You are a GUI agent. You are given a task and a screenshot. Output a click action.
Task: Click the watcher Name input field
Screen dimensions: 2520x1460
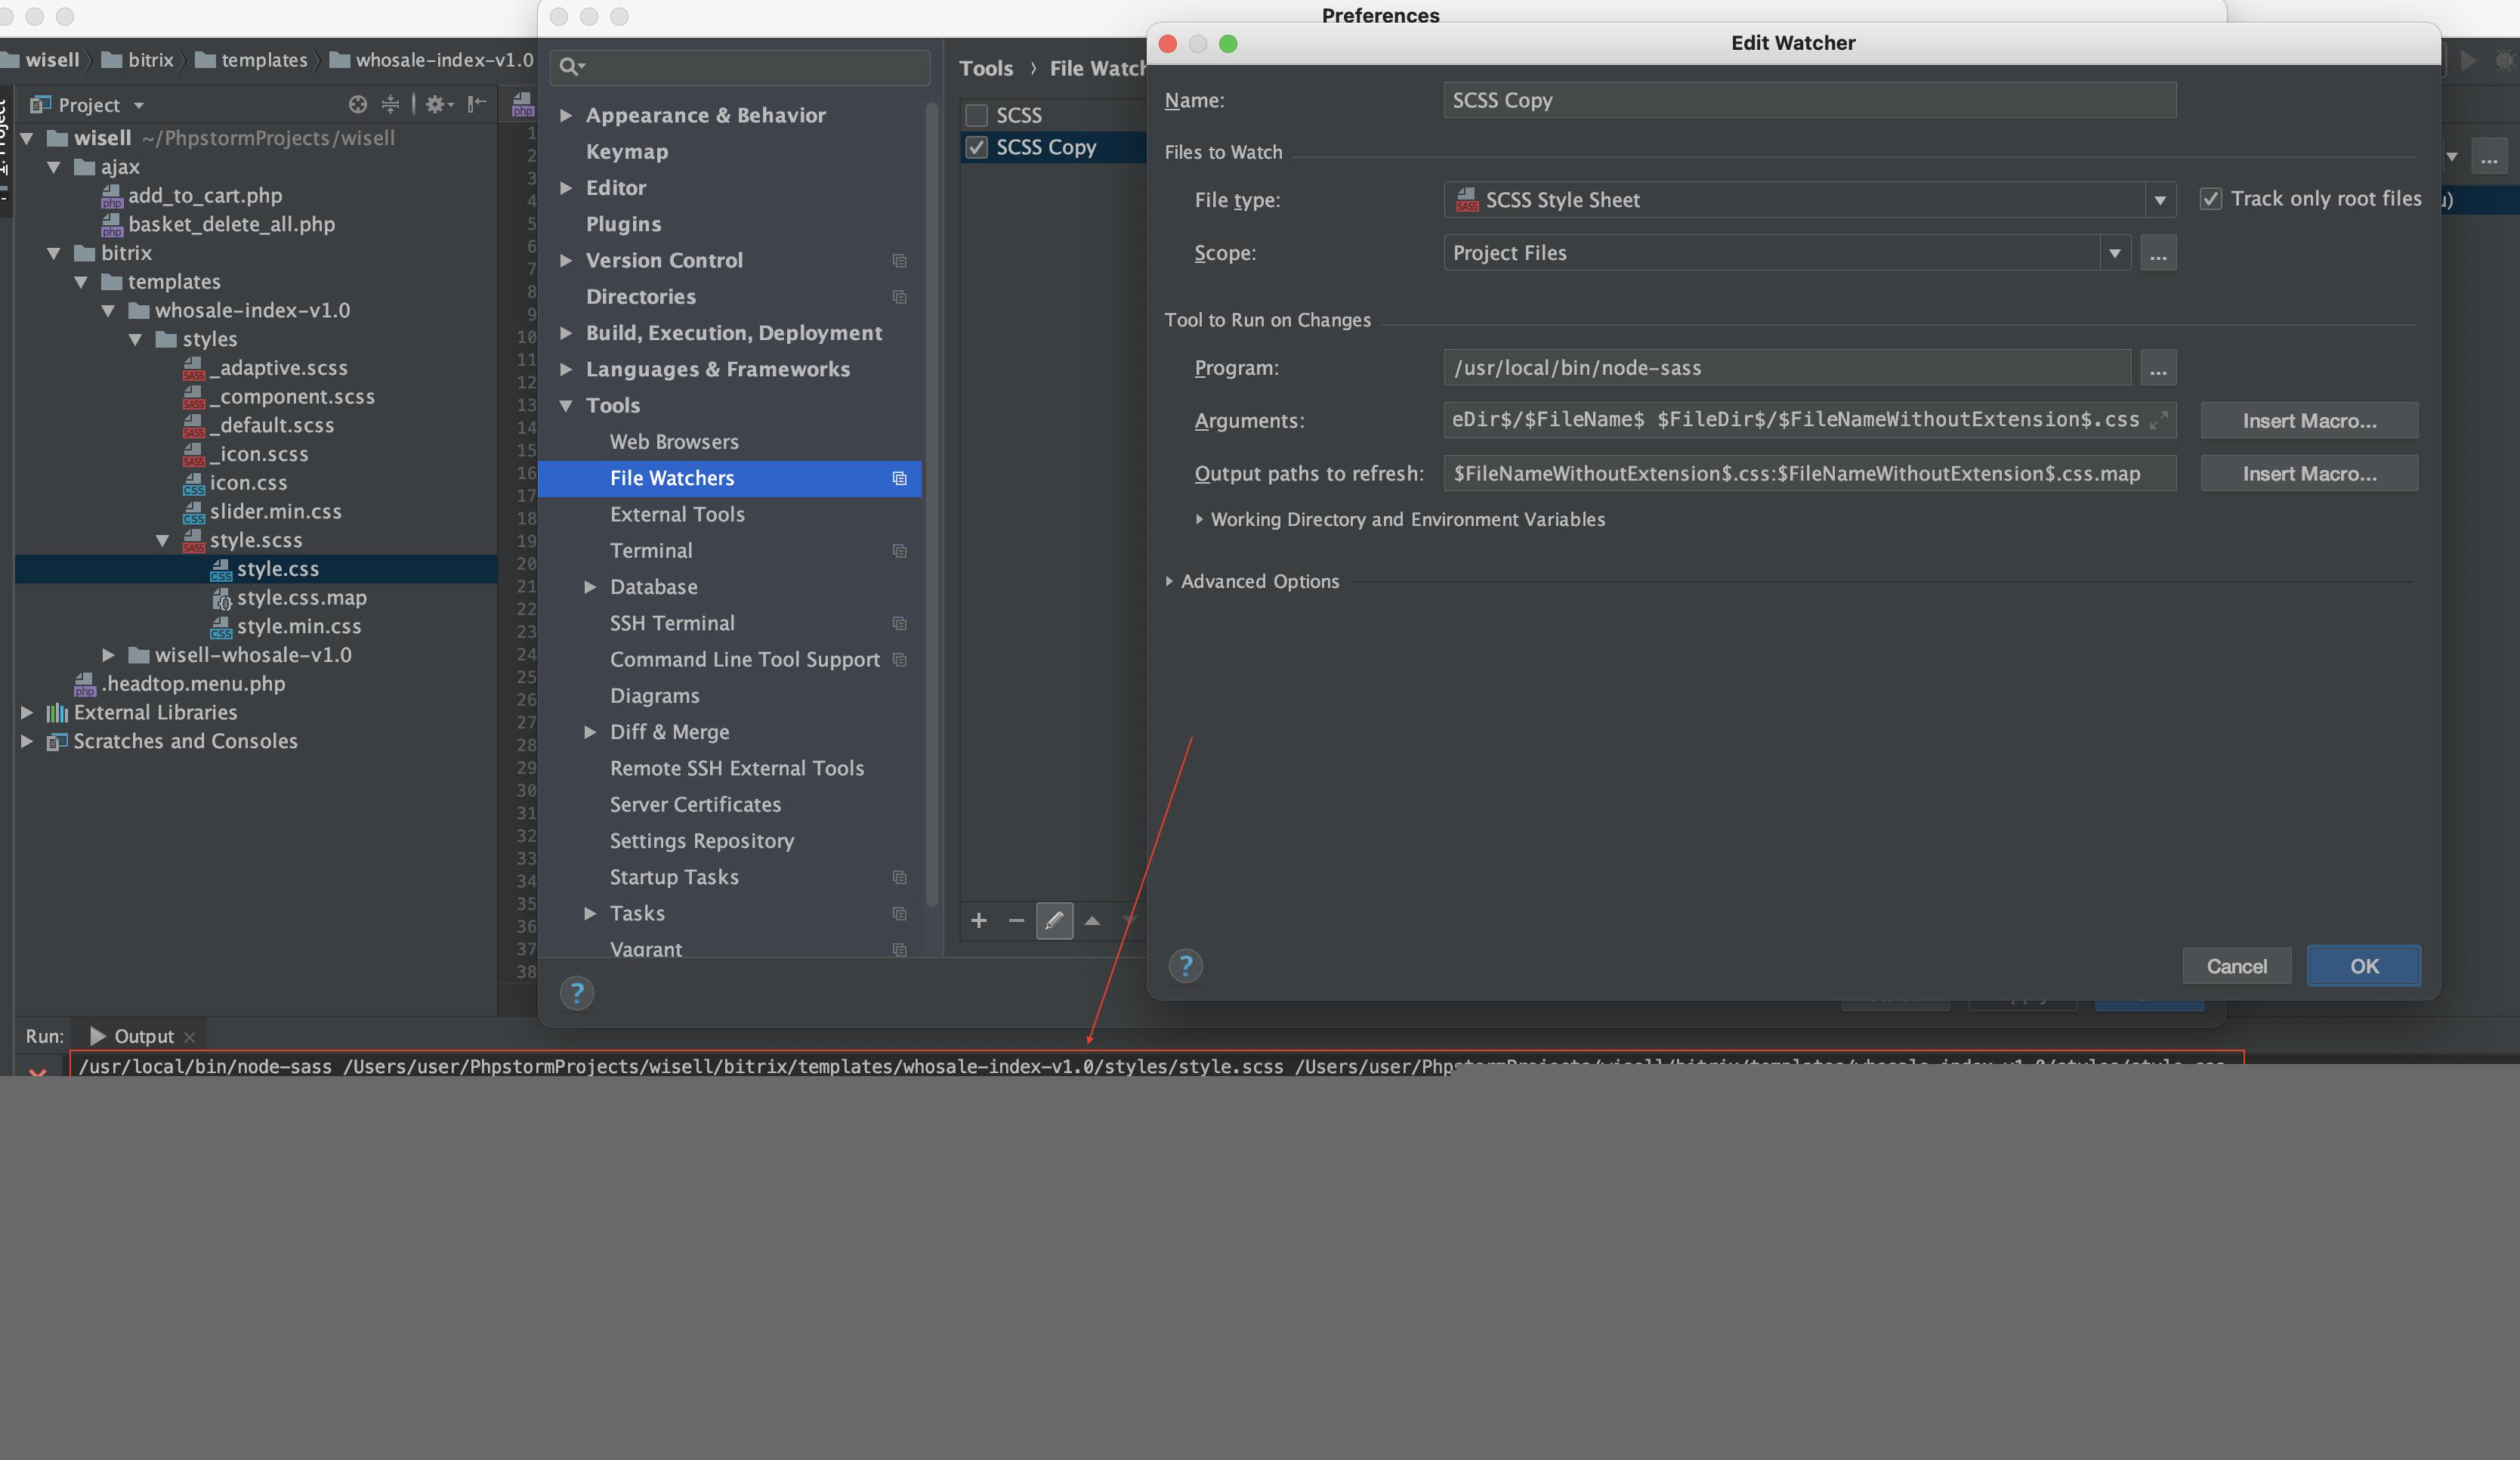tap(1810, 100)
